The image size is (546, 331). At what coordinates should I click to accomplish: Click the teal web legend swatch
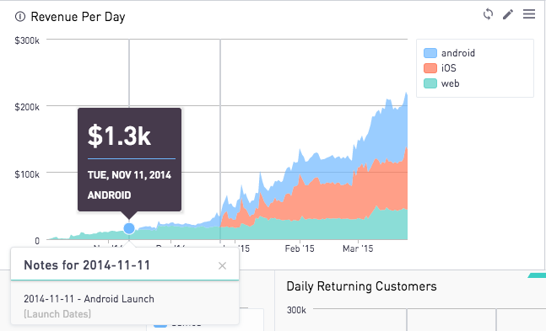(430, 83)
